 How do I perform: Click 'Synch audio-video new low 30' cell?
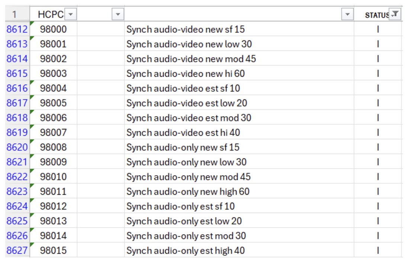[x=239, y=44]
